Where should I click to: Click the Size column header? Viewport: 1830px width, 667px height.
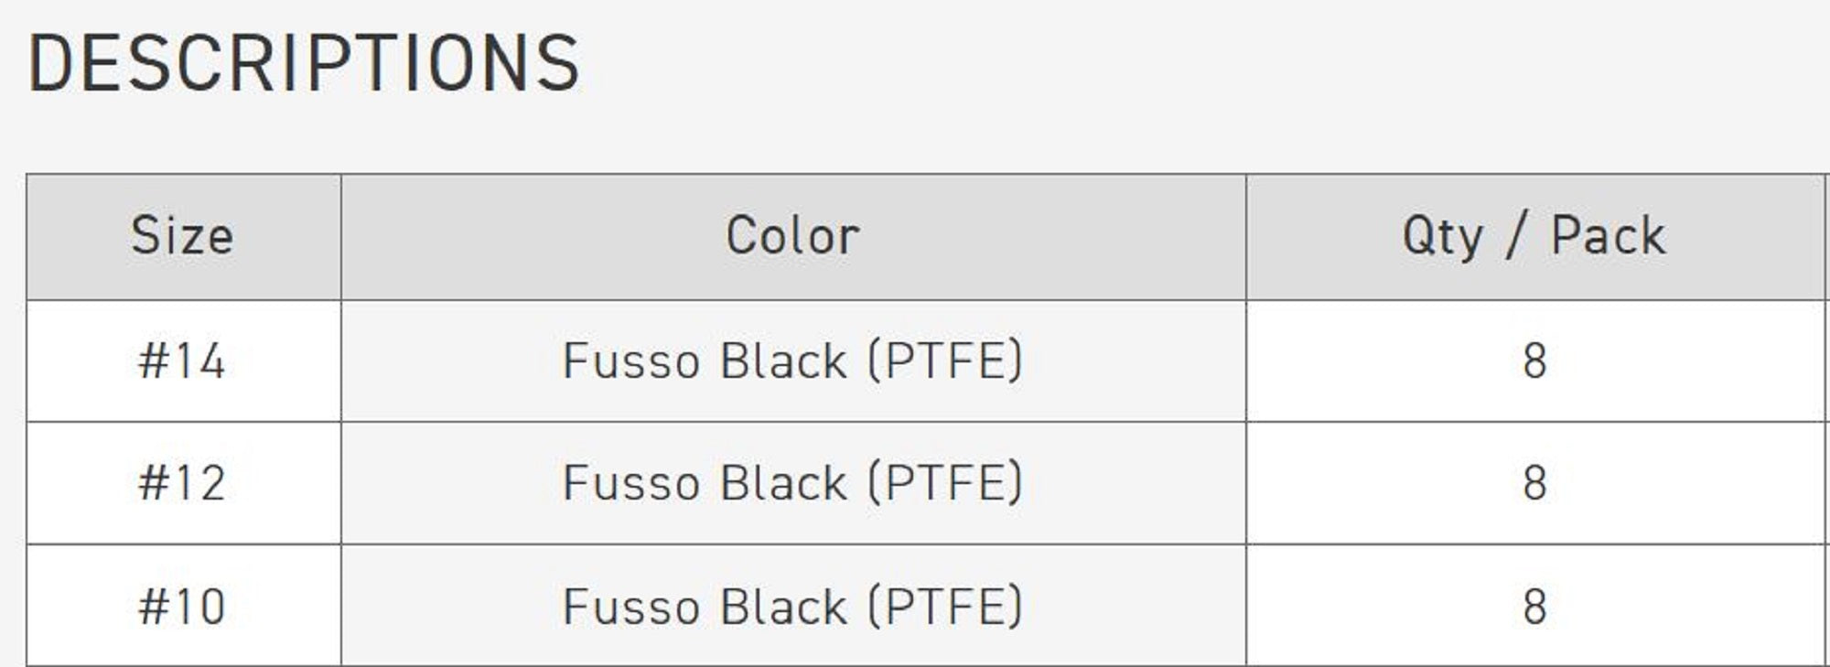click(182, 236)
